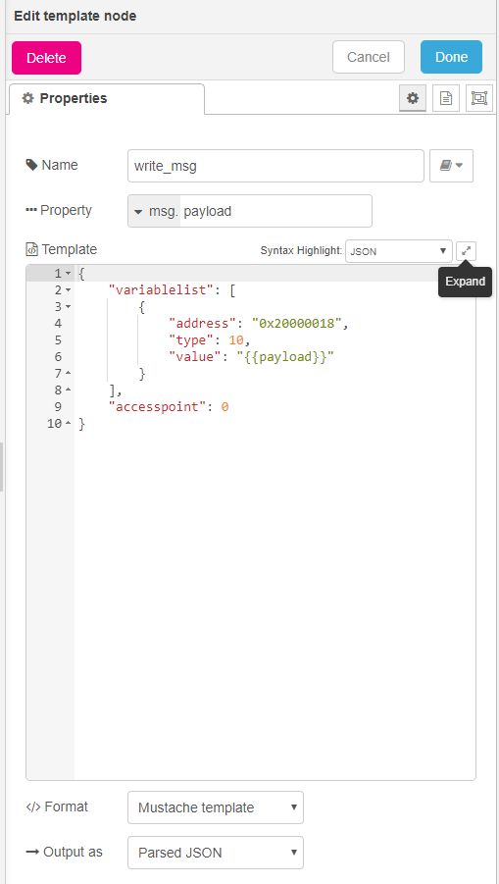Open Format Mustache template dropdown

click(216, 807)
